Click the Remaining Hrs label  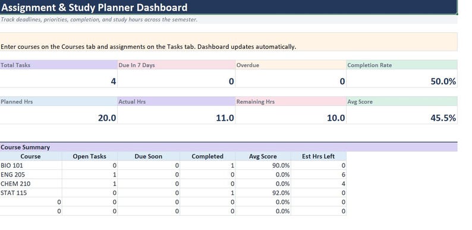(291, 102)
